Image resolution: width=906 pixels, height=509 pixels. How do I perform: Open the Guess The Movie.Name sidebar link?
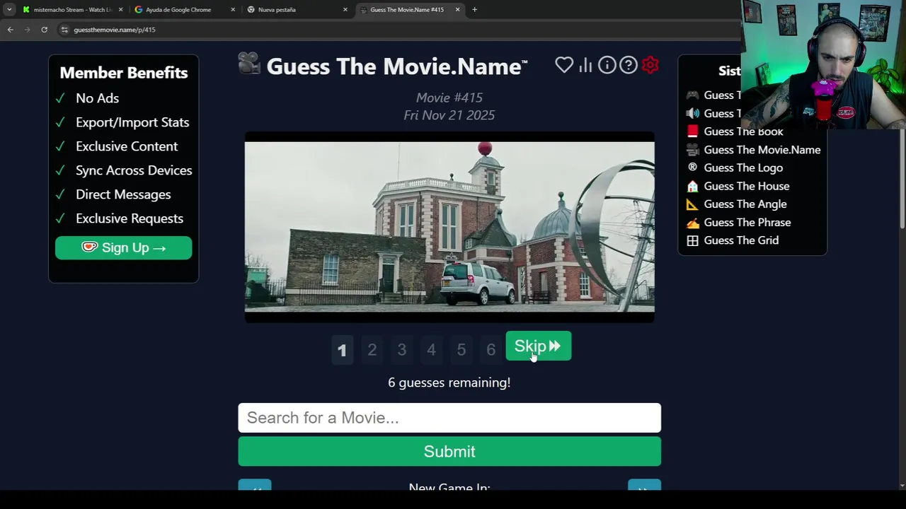(762, 150)
